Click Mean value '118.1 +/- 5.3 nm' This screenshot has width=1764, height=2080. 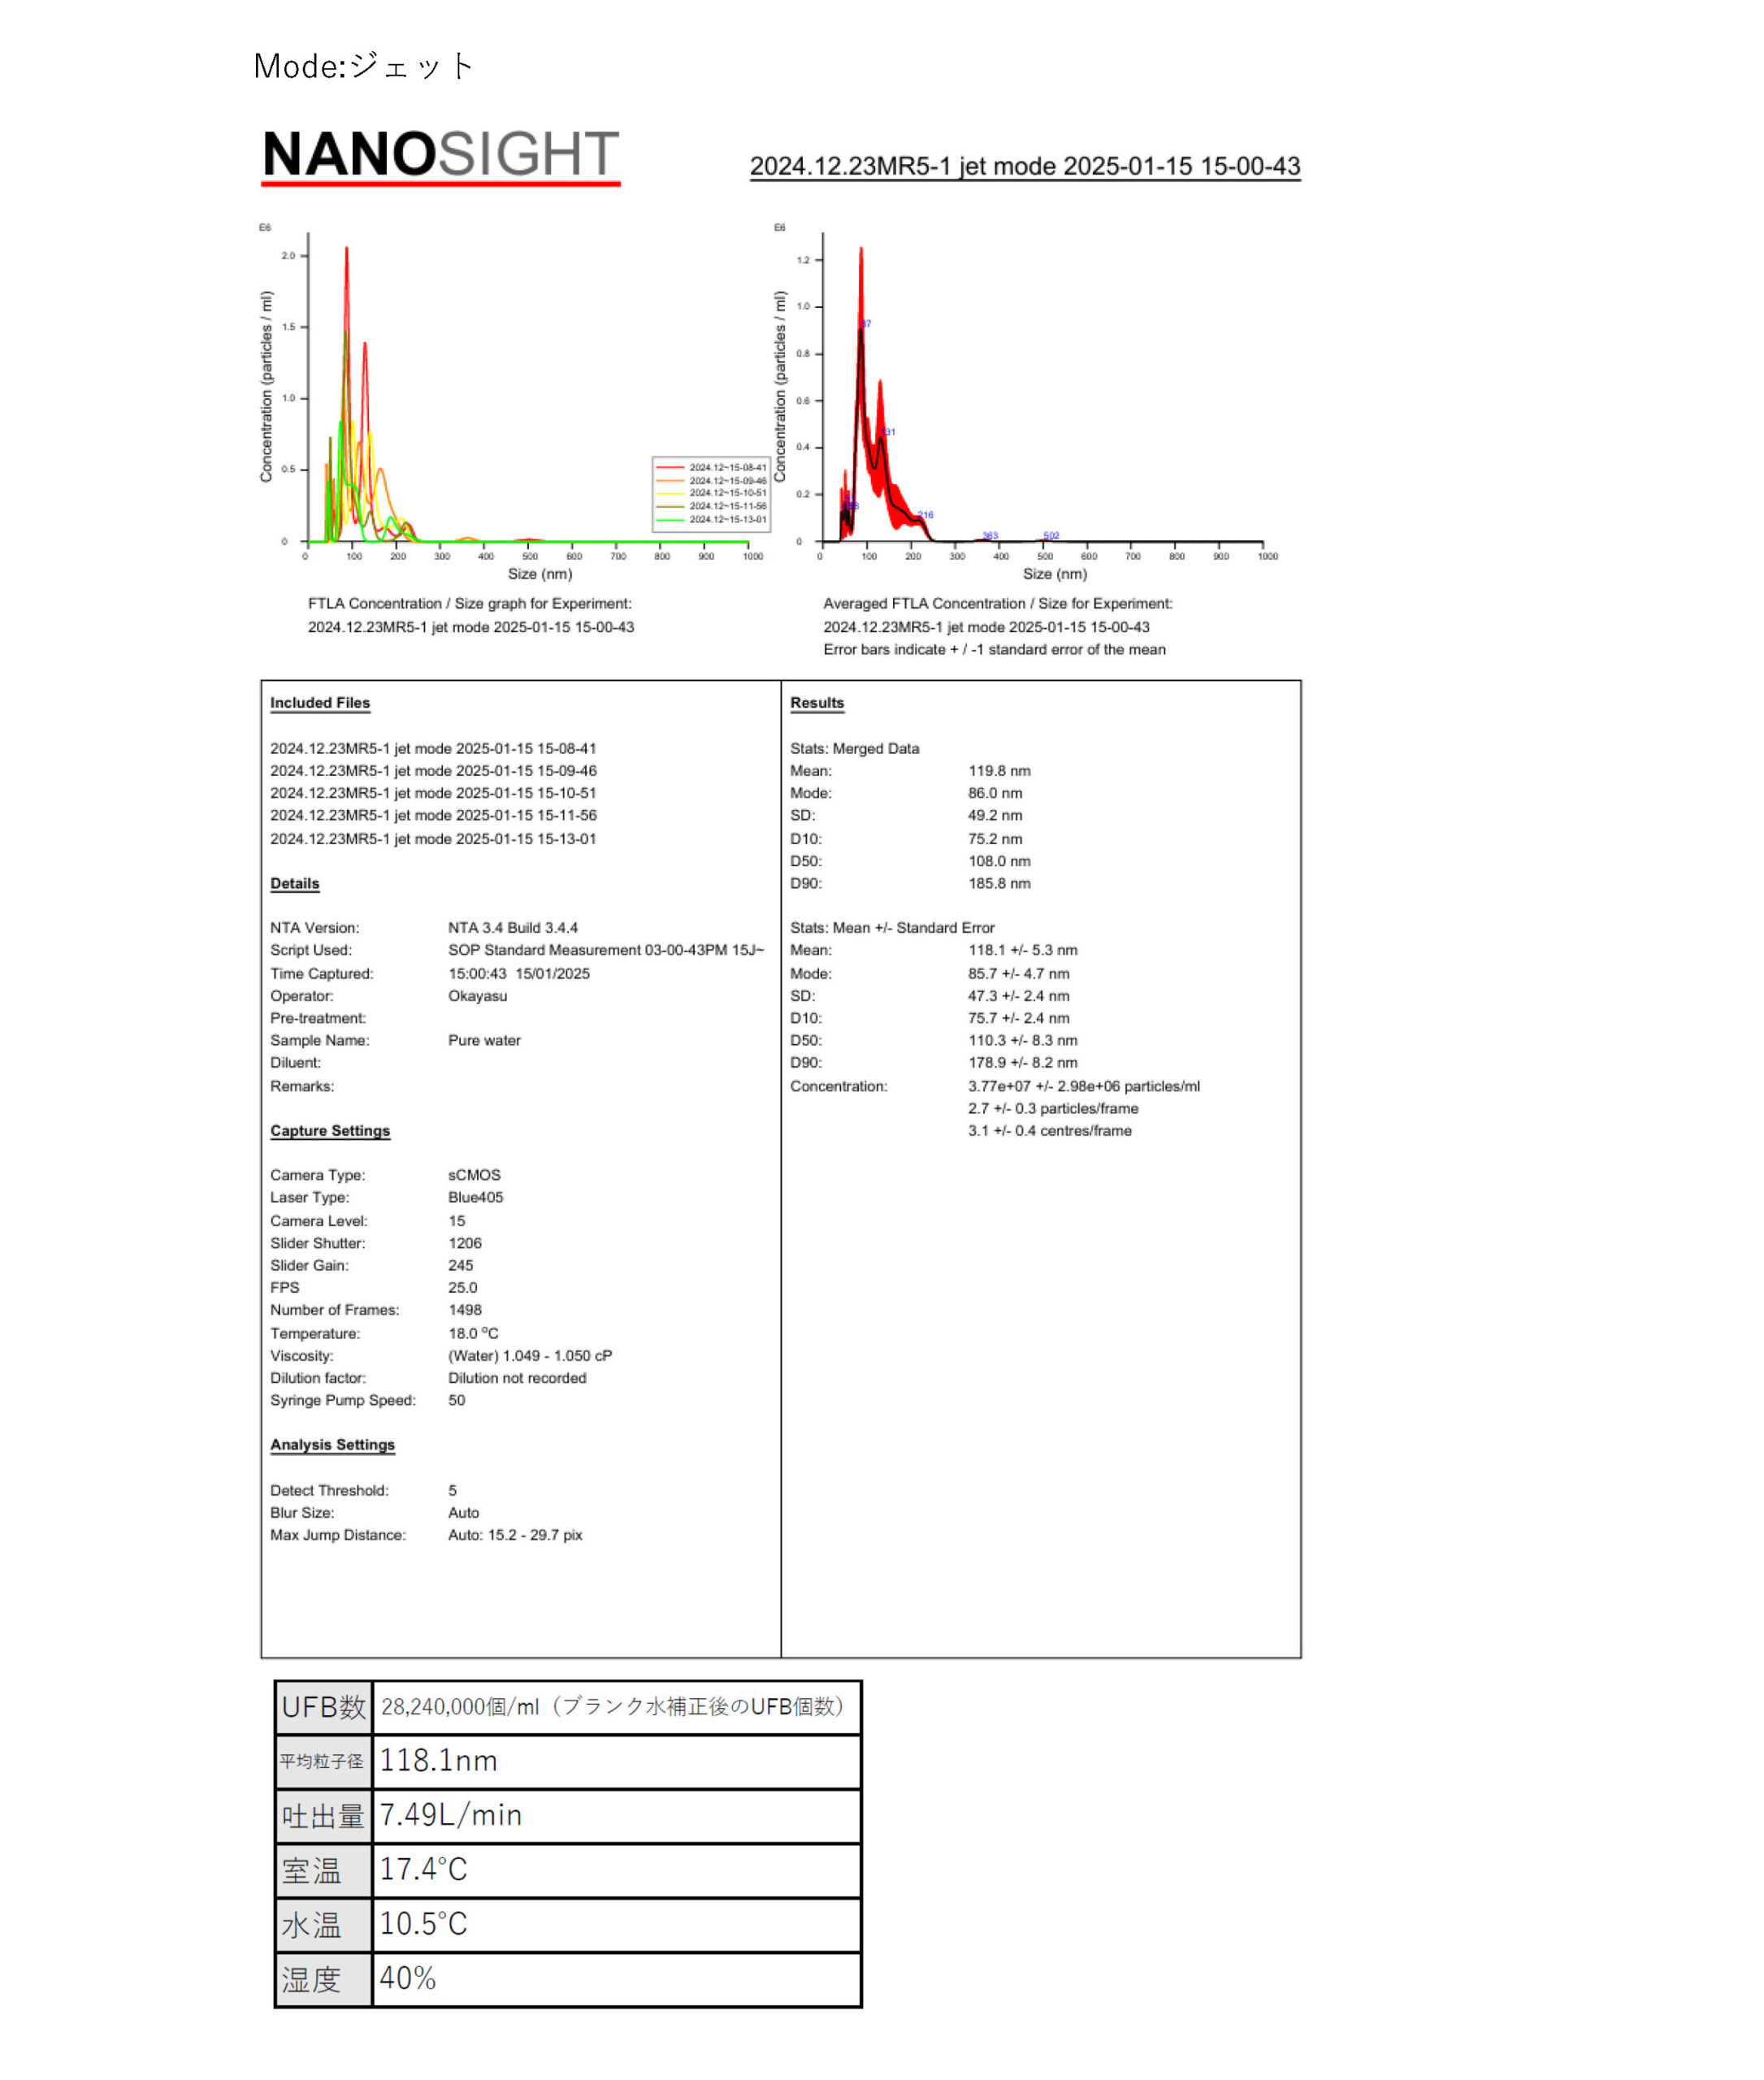click(1023, 950)
